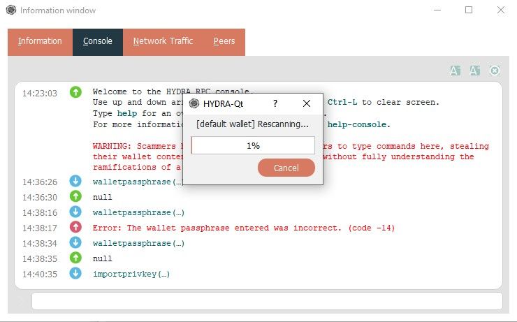The height and width of the screenshot is (322, 517).
Task: Switch to the Information tab
Action: coord(40,42)
